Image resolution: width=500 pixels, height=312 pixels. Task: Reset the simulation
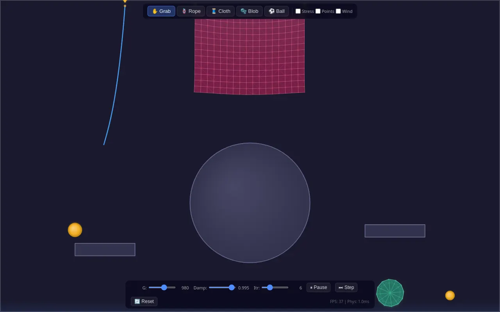point(144,301)
